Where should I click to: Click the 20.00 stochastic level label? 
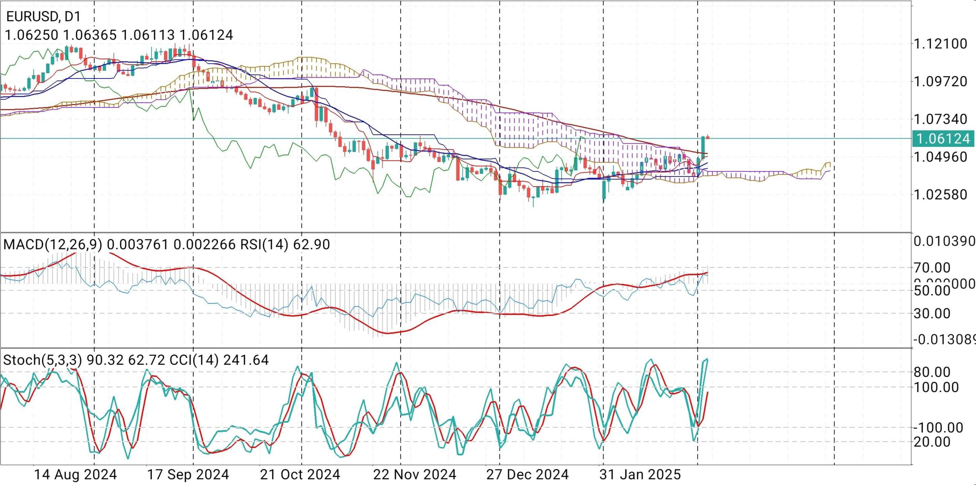932,442
